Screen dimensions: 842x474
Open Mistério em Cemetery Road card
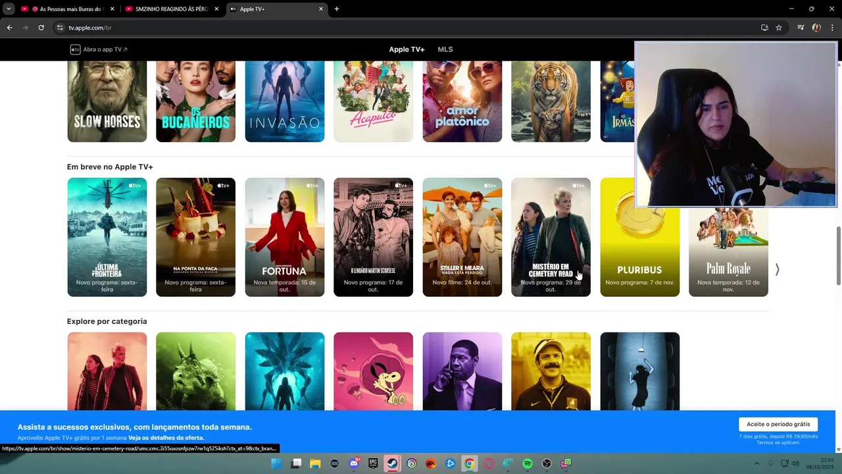tap(551, 237)
